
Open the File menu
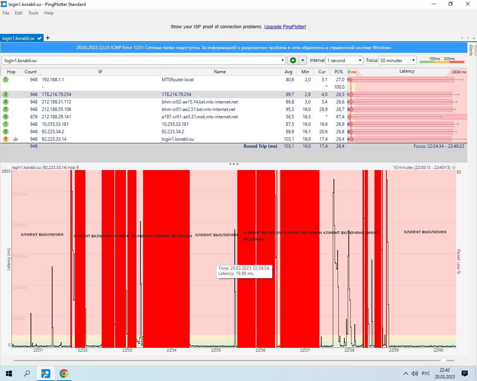(x=6, y=13)
